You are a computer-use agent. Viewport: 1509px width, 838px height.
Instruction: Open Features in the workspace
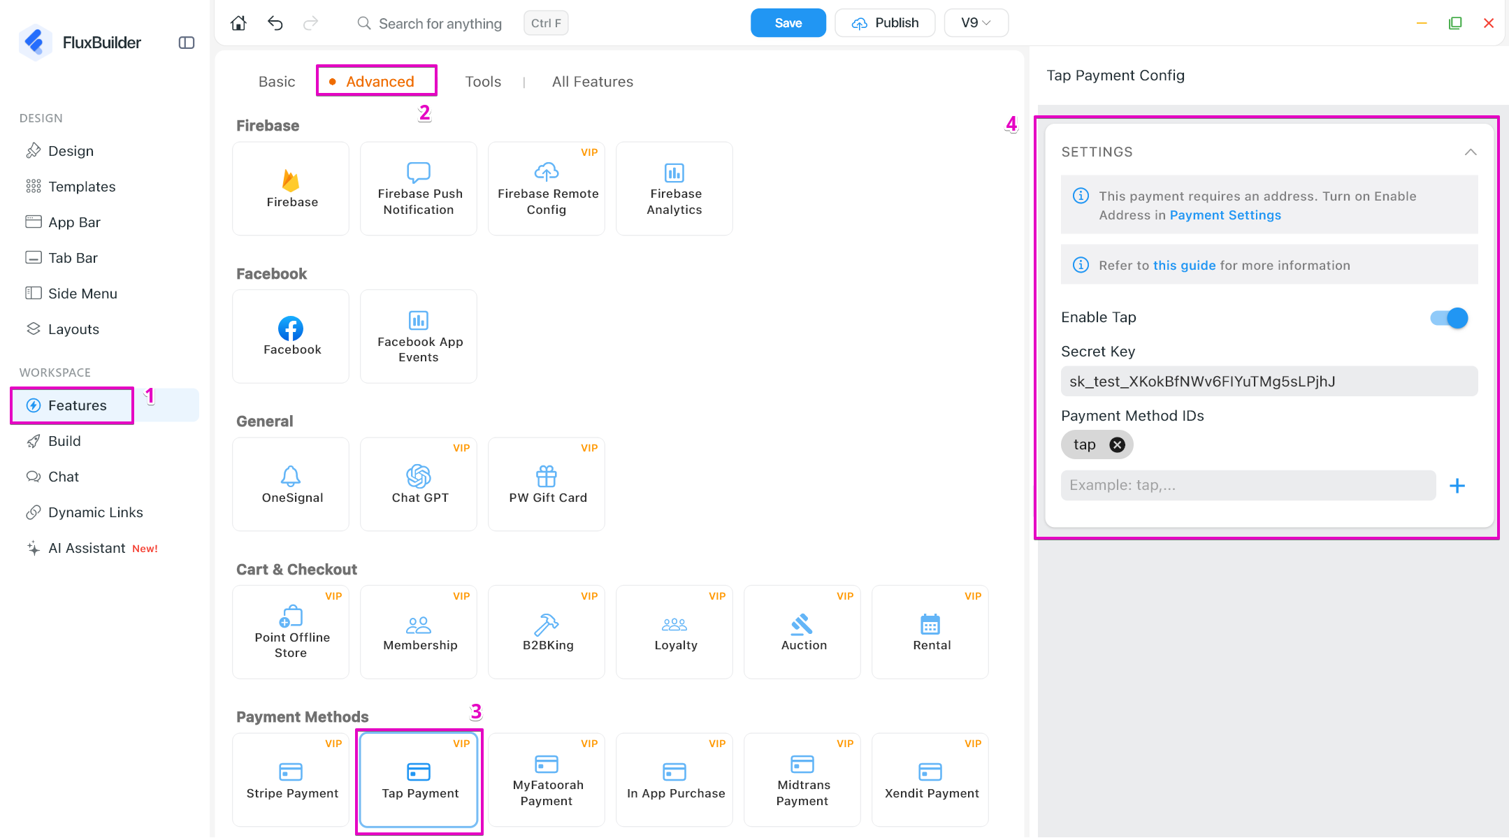[x=105, y=405]
